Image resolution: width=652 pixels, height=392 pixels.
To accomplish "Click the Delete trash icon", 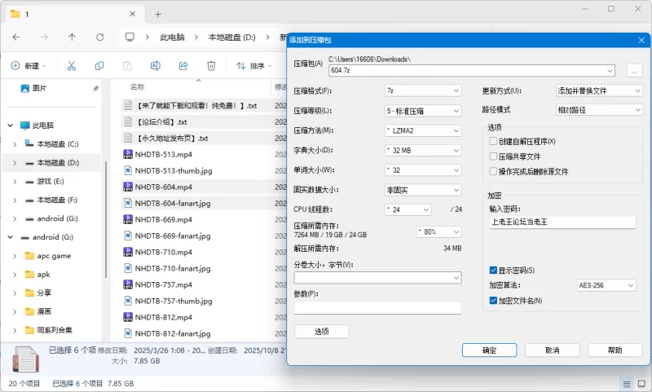I will click(211, 66).
